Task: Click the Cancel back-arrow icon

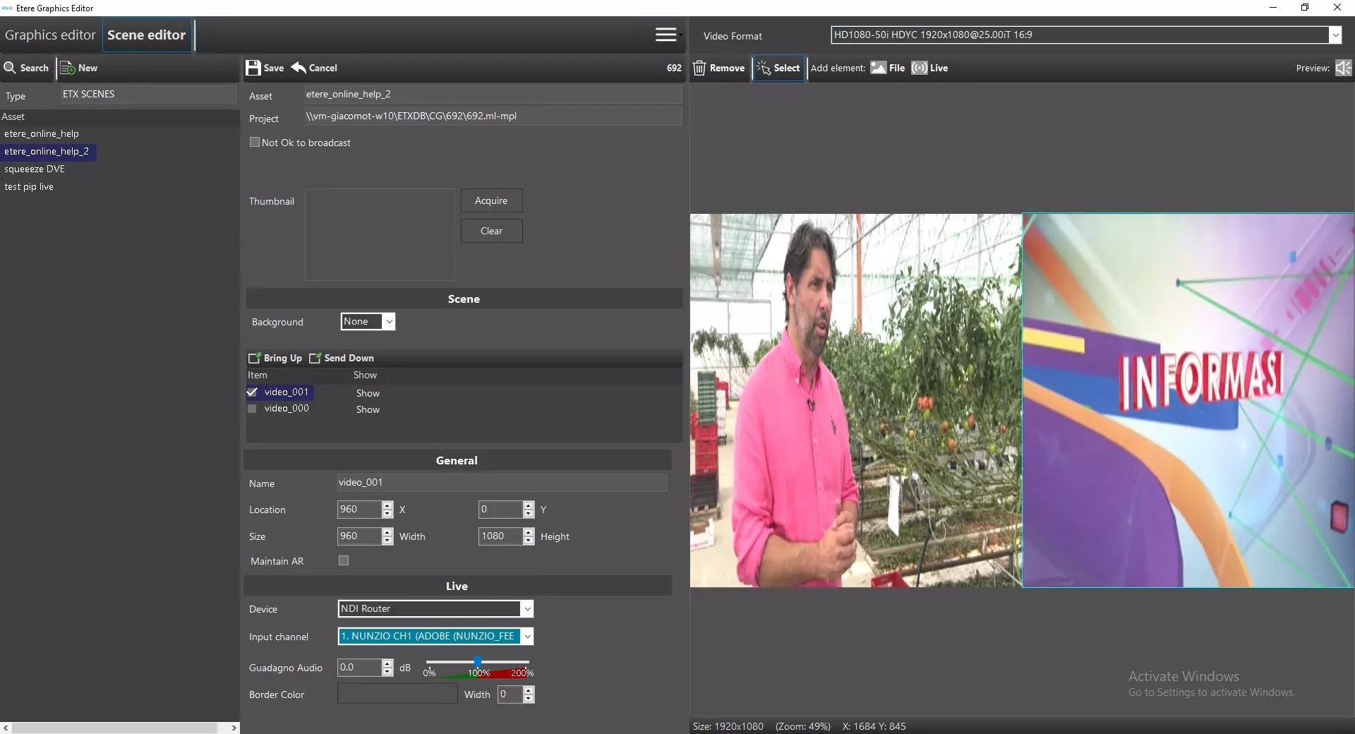Action: (x=299, y=68)
